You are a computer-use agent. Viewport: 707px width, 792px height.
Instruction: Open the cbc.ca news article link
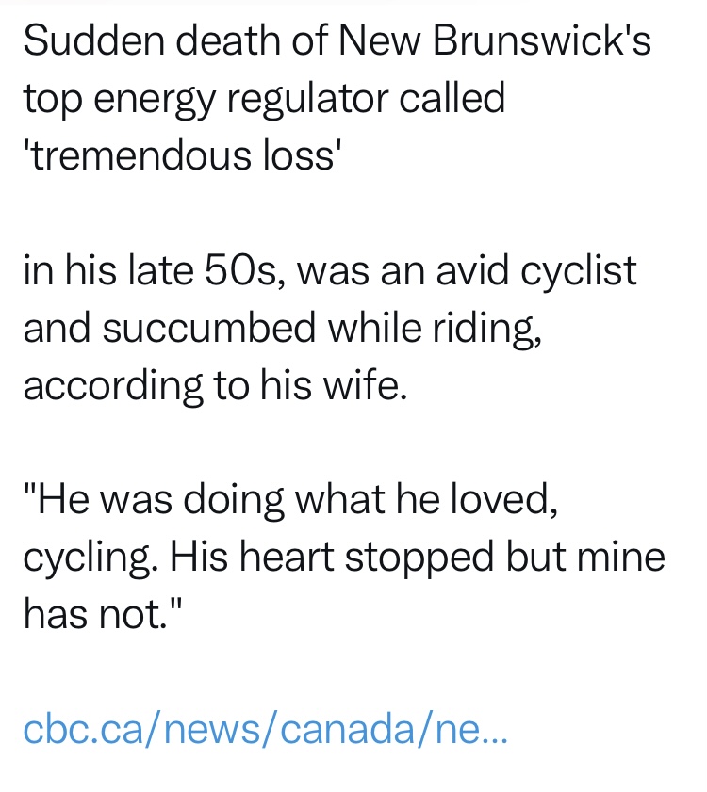tap(265, 728)
